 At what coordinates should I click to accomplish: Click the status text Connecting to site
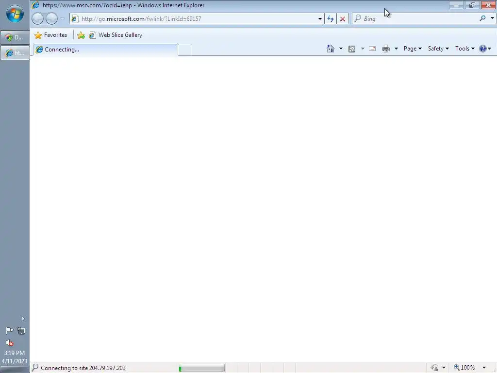pos(83,368)
